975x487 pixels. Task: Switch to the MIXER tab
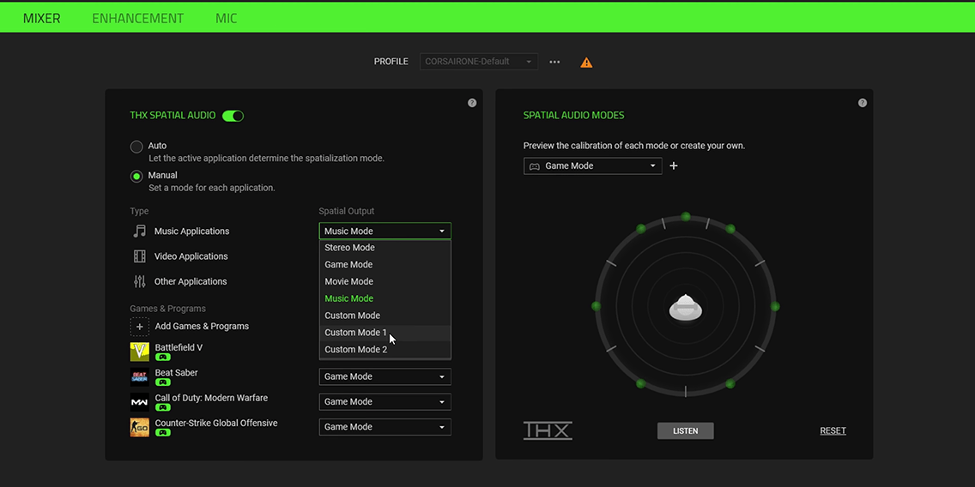[x=42, y=18]
